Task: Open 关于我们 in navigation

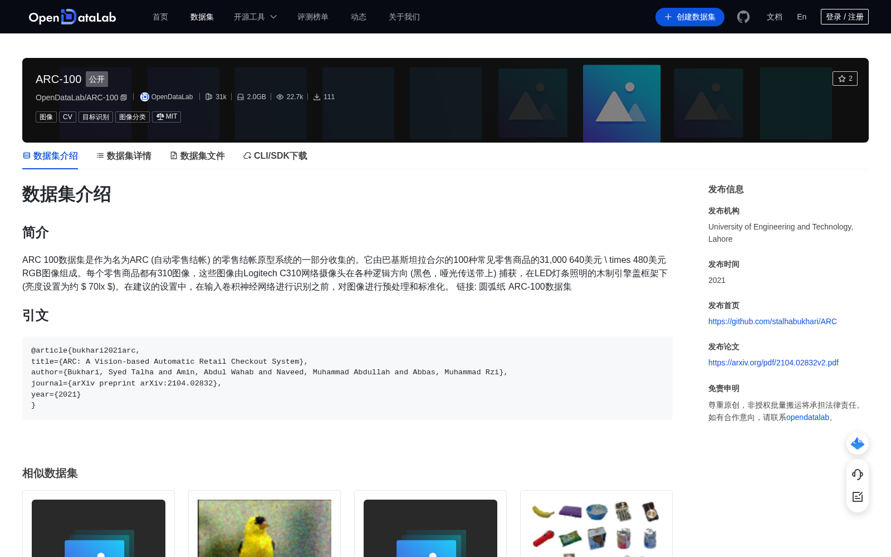Action: coord(404,17)
